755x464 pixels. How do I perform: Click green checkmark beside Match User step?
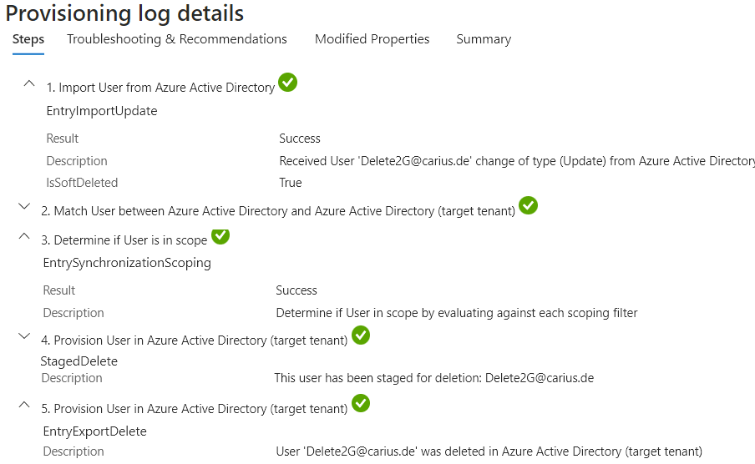[528, 205]
